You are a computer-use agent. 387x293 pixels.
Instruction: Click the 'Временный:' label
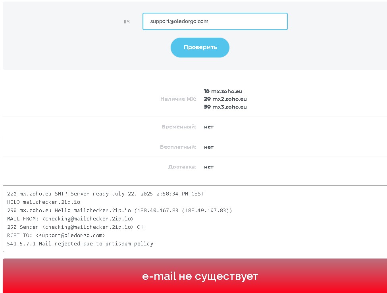tap(179, 127)
